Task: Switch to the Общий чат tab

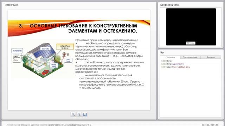Action: tap(170, 57)
